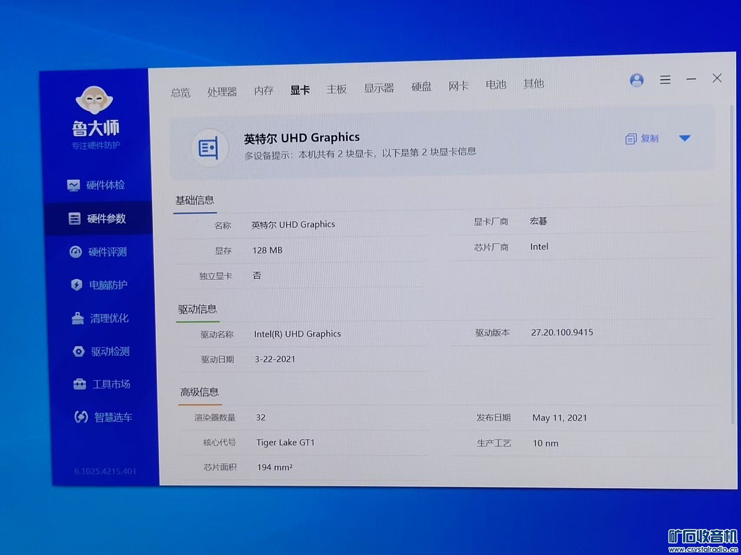Close the 鲁大师 window
The height and width of the screenshot is (555, 741).
[x=717, y=78]
